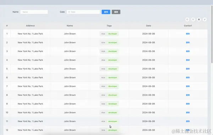Click the delete link in row 6
Viewport: 213px width, 135px height.
click(188, 78)
